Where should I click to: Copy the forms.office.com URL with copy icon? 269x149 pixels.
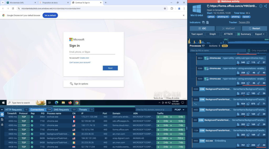coord(208,6)
